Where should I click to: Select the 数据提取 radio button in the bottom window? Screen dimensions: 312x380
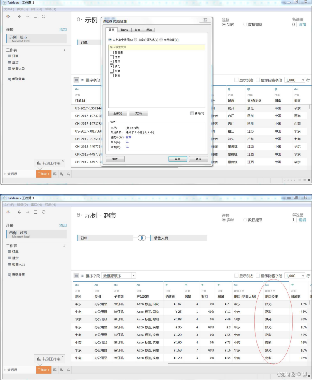tap(245, 220)
